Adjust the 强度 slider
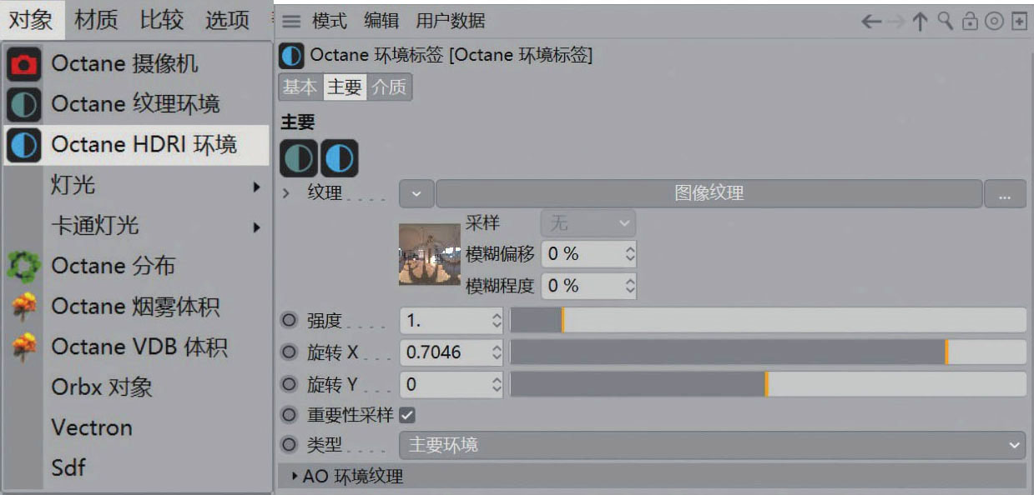The height and width of the screenshot is (495, 1034). pyautogui.click(x=768, y=320)
